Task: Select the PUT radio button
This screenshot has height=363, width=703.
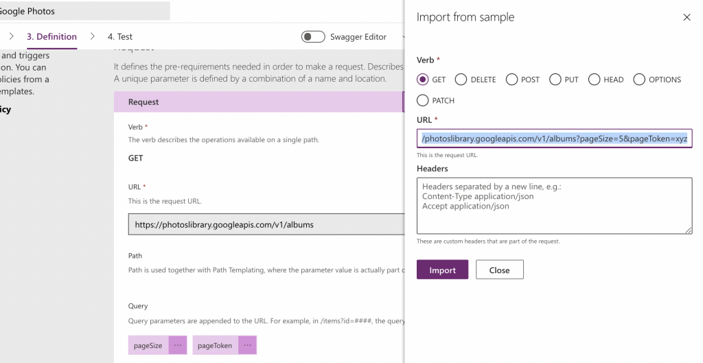Action: [x=555, y=80]
